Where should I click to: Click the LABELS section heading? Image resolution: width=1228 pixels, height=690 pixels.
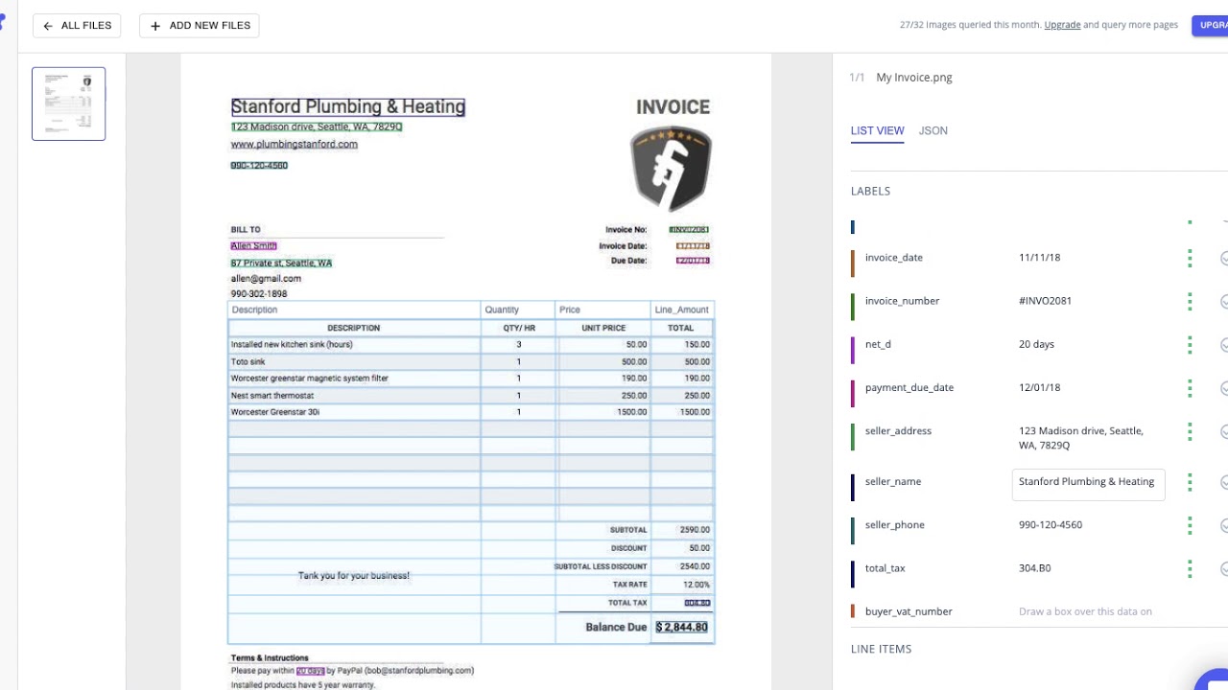tap(870, 191)
